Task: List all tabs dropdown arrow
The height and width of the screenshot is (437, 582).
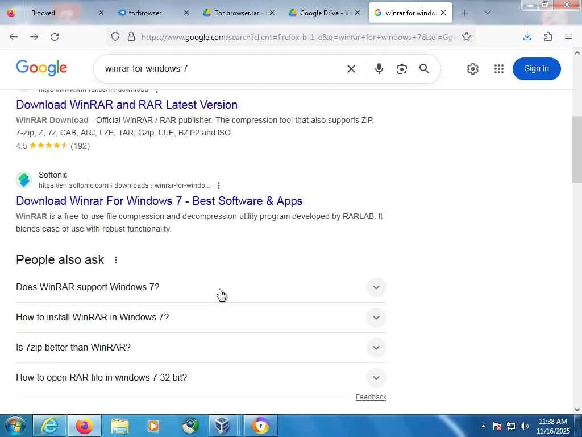Action: (x=487, y=13)
